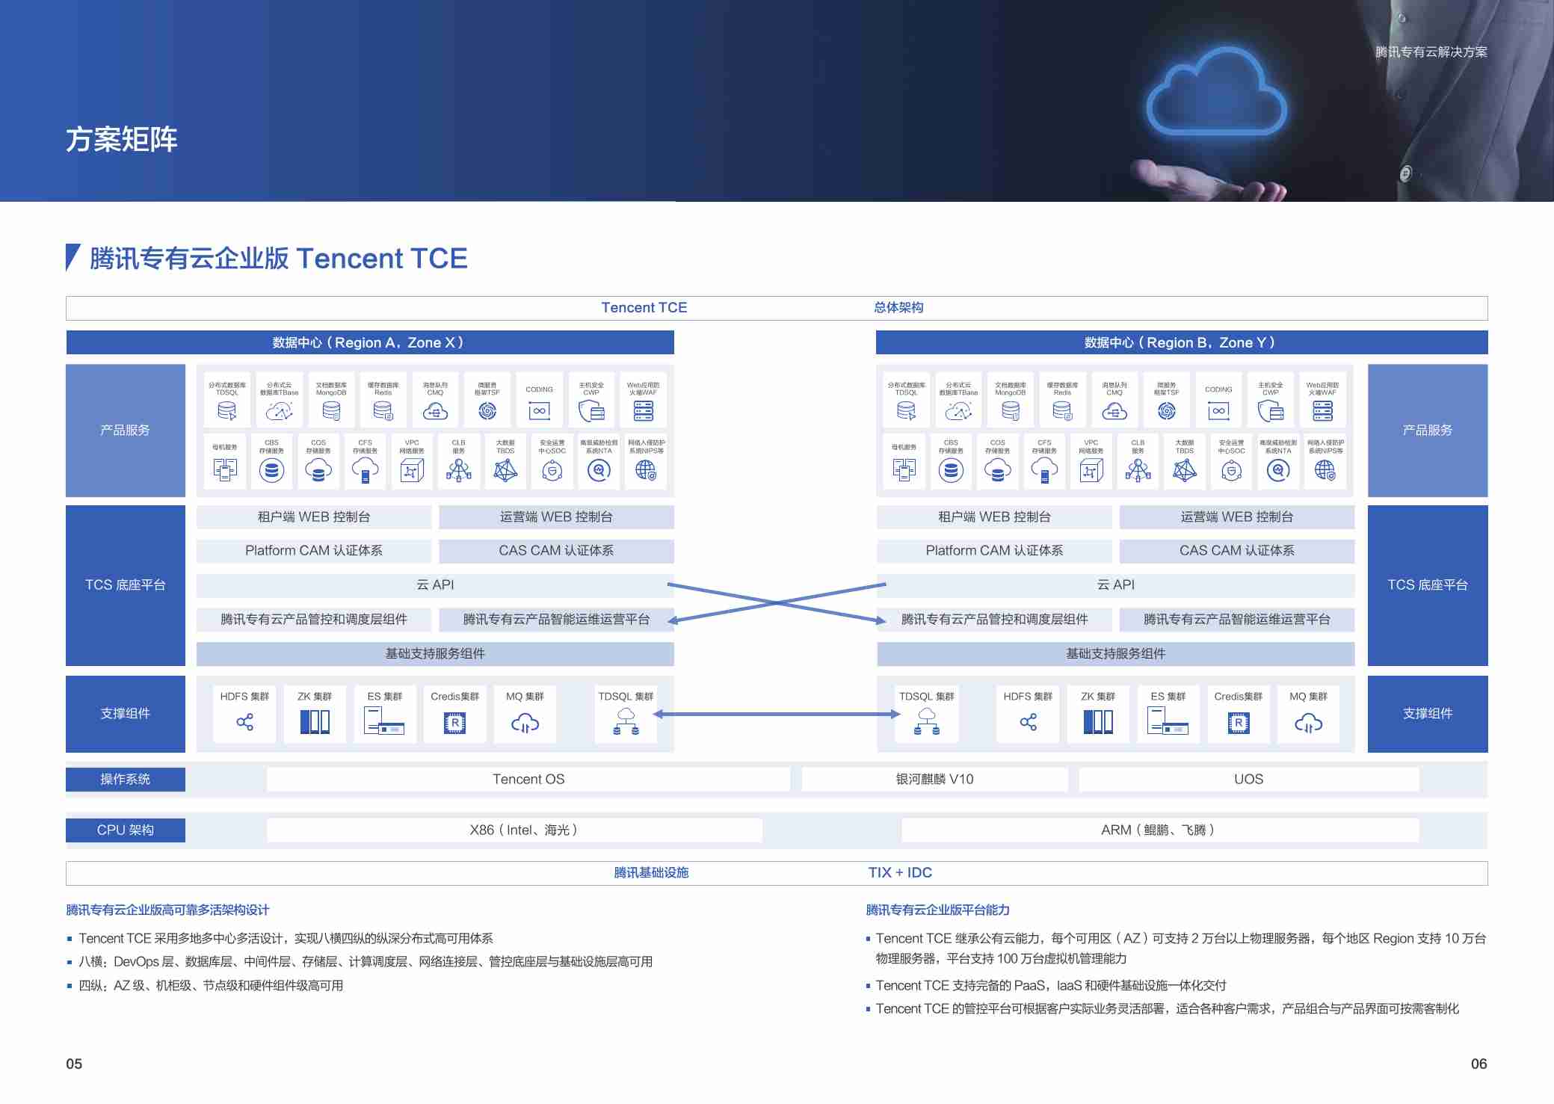Click 腾讯专有云产品智能运维运营平台 in Region A
Viewport: 1554px width, 1104px height.
(x=556, y=620)
